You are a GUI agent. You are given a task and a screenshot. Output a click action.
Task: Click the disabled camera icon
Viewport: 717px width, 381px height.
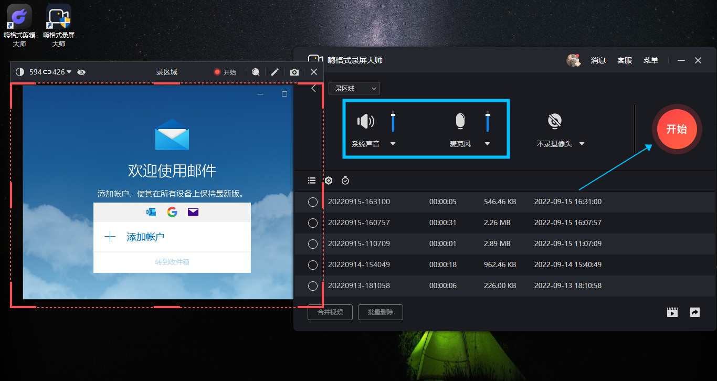tap(554, 122)
